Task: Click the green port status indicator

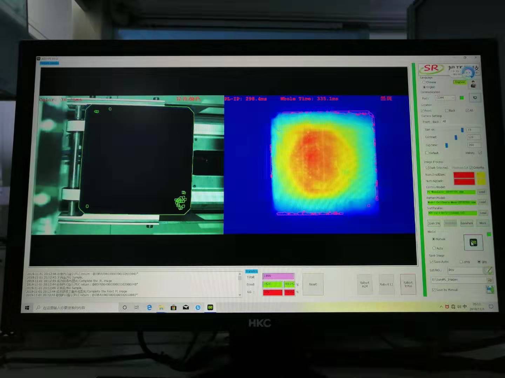Action: (x=462, y=98)
